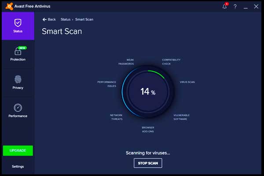This screenshot has height=176, width=264.
Task: Open the notifications bell icon
Action: pyautogui.click(x=225, y=6)
